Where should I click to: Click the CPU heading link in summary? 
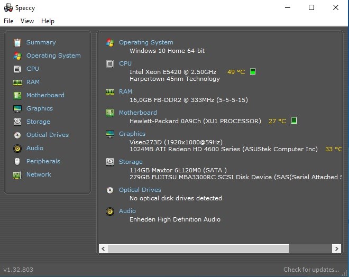pos(125,63)
